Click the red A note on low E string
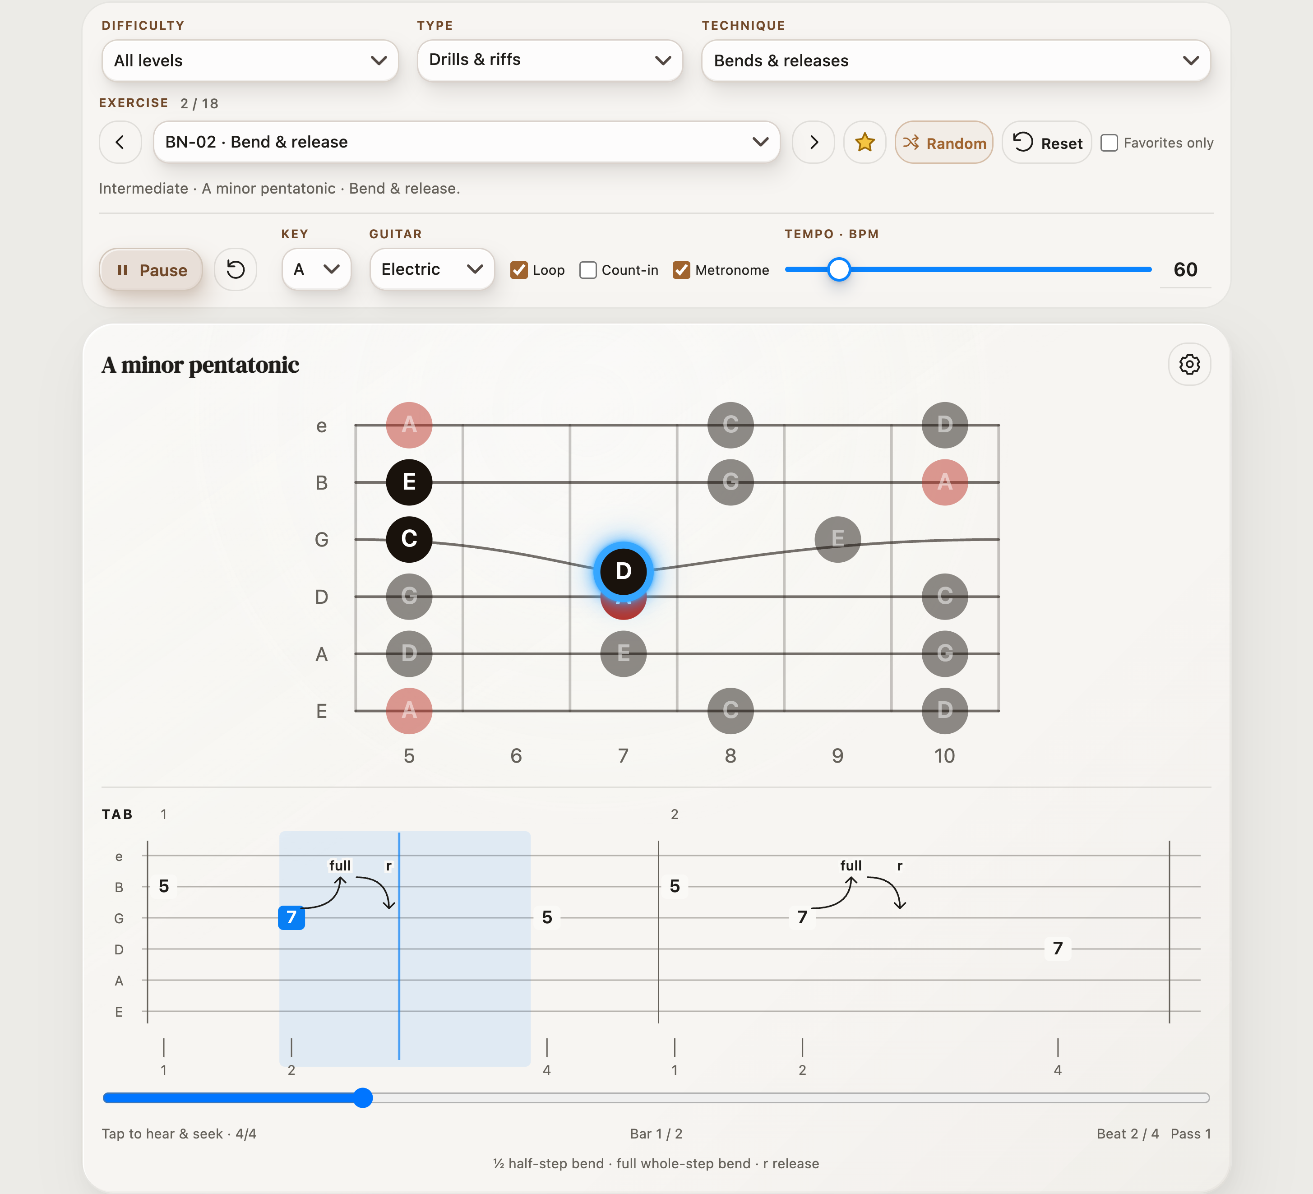This screenshot has height=1194, width=1313. tap(409, 711)
